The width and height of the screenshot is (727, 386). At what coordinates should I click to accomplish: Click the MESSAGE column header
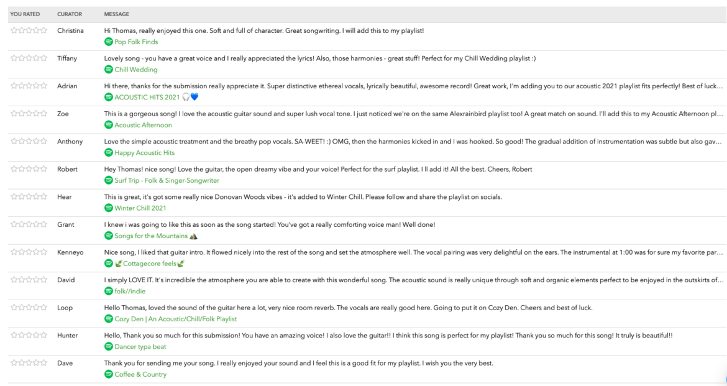pos(116,14)
